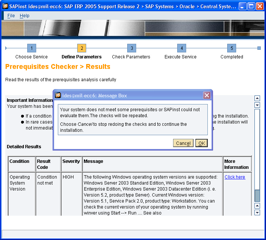Click the end square of the progress line
266x240 pixels.
coord(259,48)
